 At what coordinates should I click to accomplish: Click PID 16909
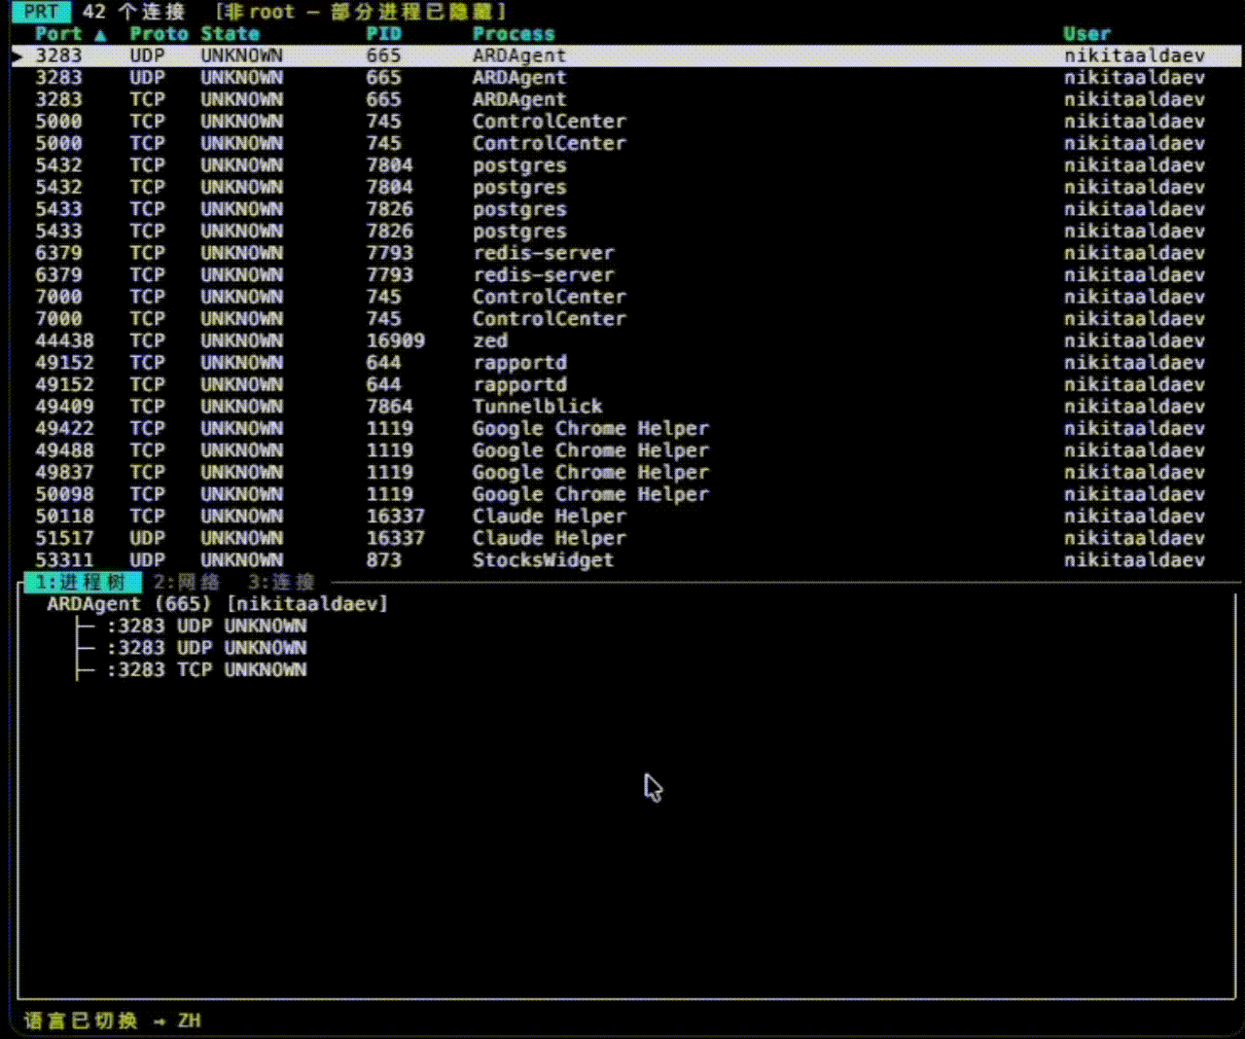pyautogui.click(x=395, y=340)
